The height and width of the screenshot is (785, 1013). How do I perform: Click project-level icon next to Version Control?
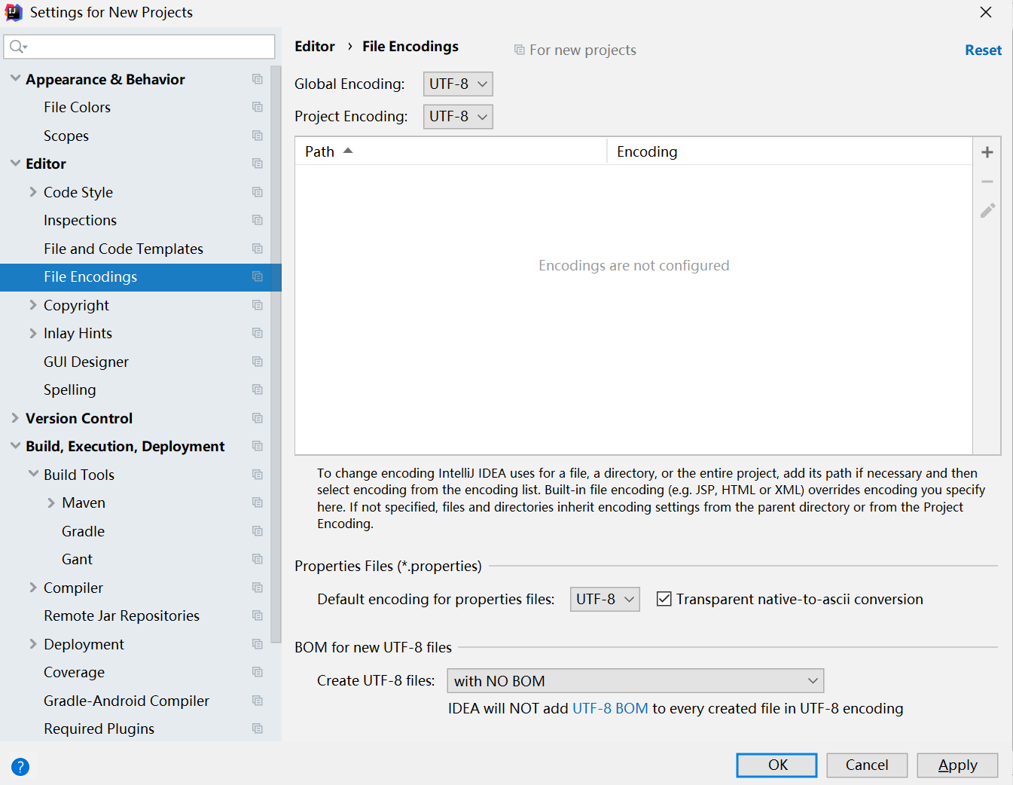click(258, 418)
